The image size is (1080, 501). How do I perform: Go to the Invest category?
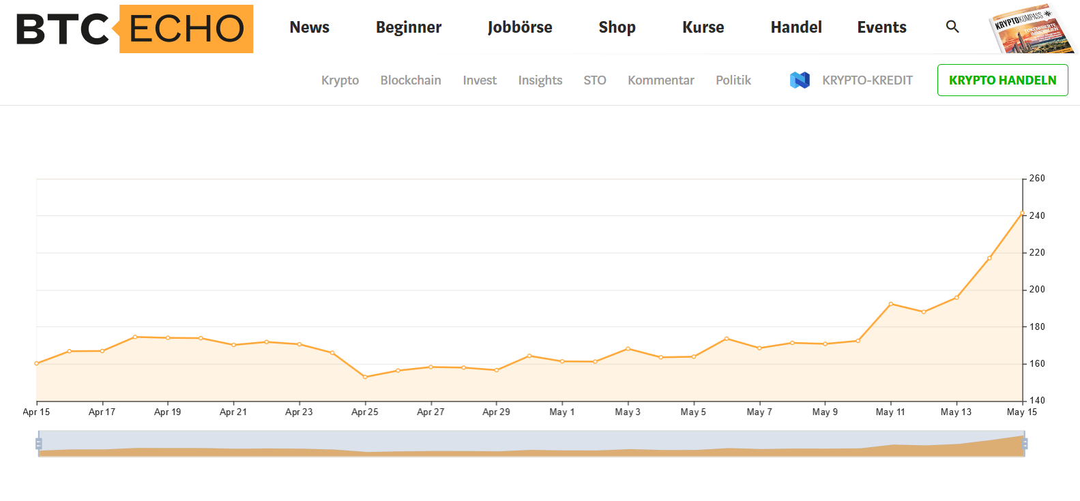[480, 80]
